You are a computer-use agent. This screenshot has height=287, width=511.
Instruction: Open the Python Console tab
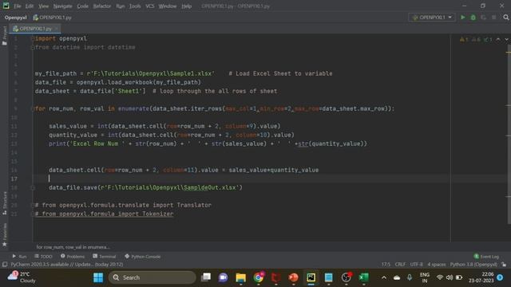coord(142,257)
